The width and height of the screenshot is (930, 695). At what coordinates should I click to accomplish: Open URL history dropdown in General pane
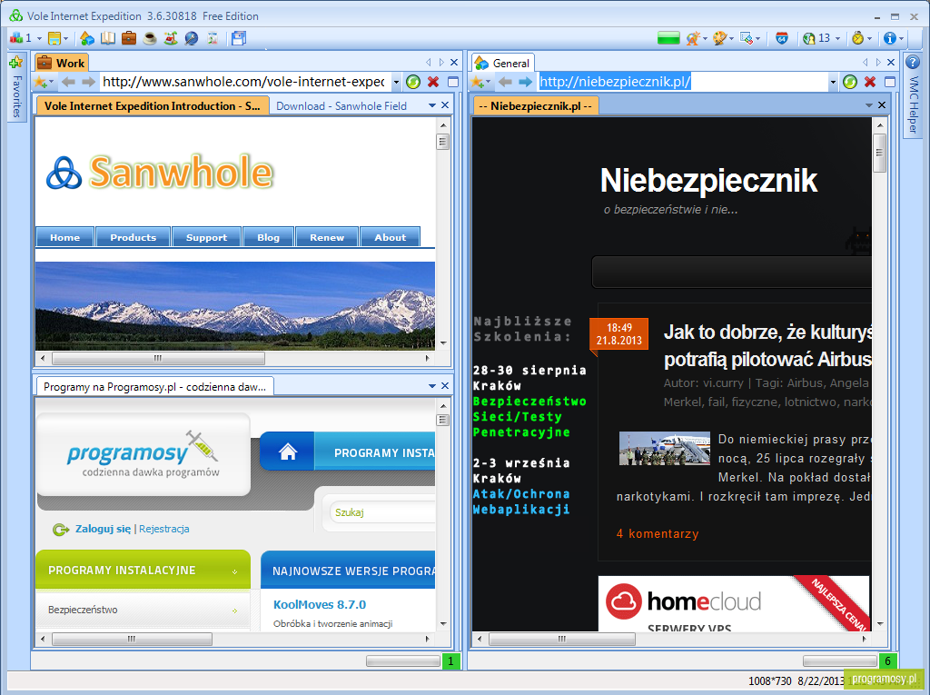click(834, 83)
